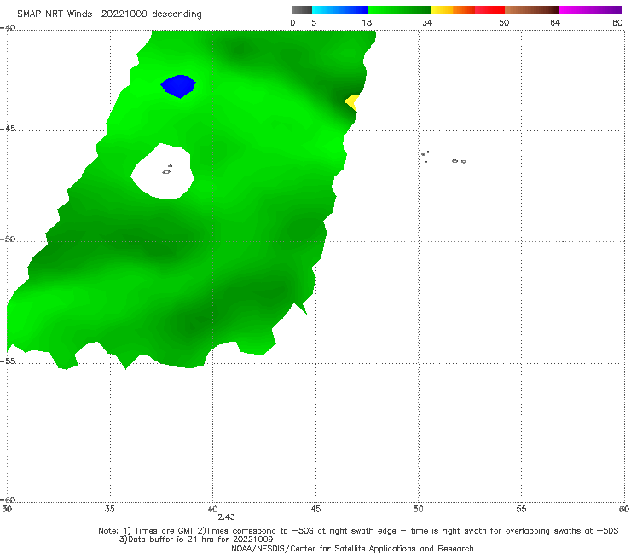
Task: Click the credit "NOAA/NESDIS/Center for Satellite Applications and Research"
Action: click(x=352, y=549)
